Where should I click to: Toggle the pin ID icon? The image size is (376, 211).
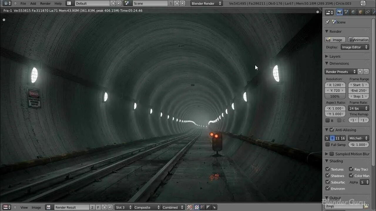(x=327, y=22)
